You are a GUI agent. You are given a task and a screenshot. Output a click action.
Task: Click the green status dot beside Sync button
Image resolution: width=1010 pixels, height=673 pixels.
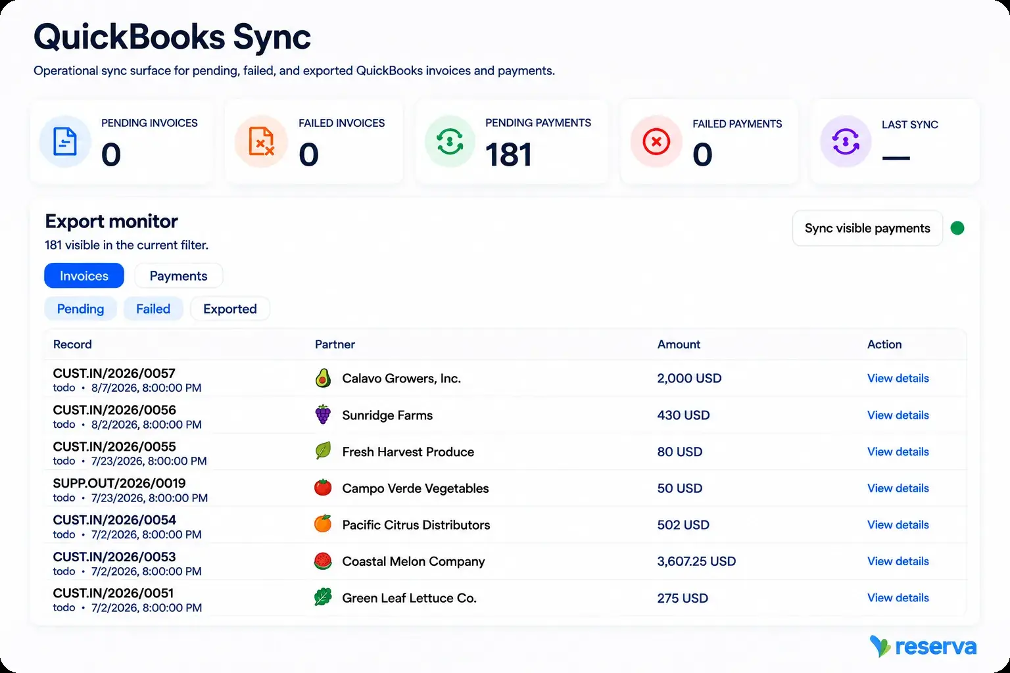pos(957,228)
